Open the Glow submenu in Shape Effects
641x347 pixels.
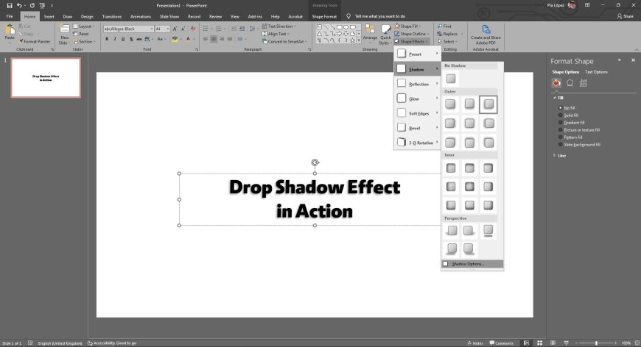click(417, 99)
